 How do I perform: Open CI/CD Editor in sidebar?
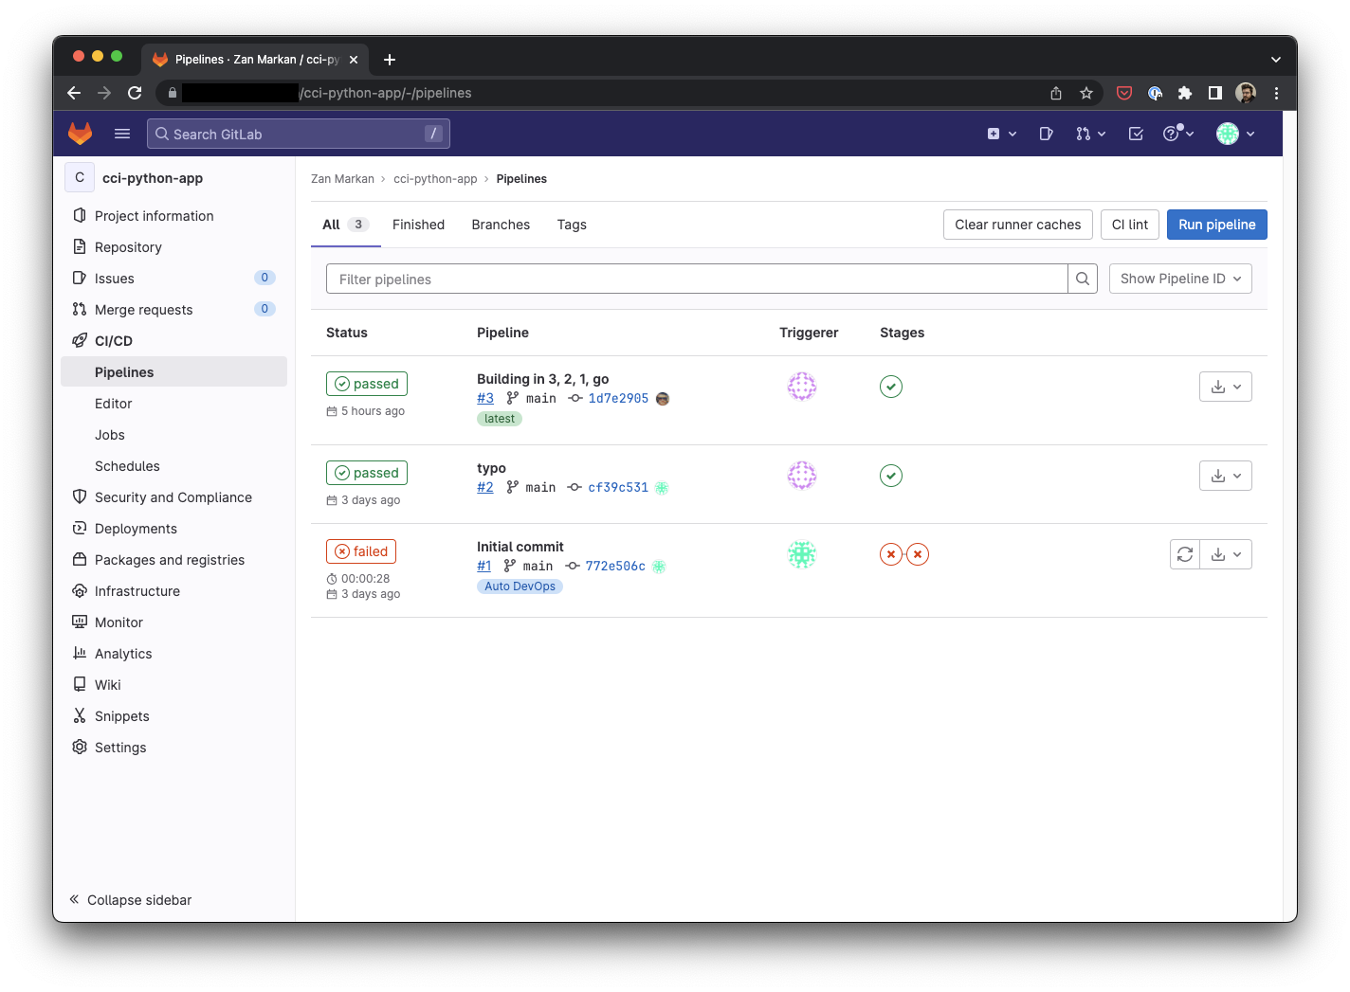(x=173, y=404)
